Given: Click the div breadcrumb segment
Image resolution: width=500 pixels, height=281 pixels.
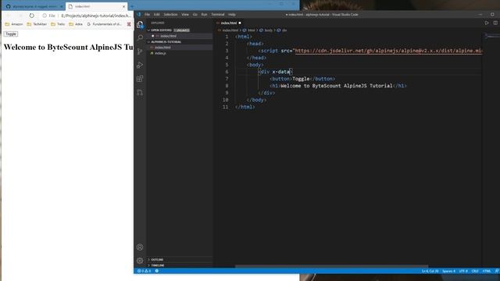Looking at the screenshot, I should click(282, 30).
